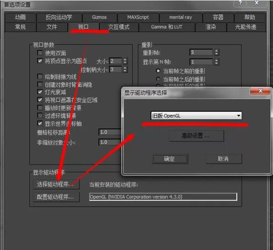The image size is (273, 250).
Task: Switch to the 交互模式 tab
Action: coord(119,27)
